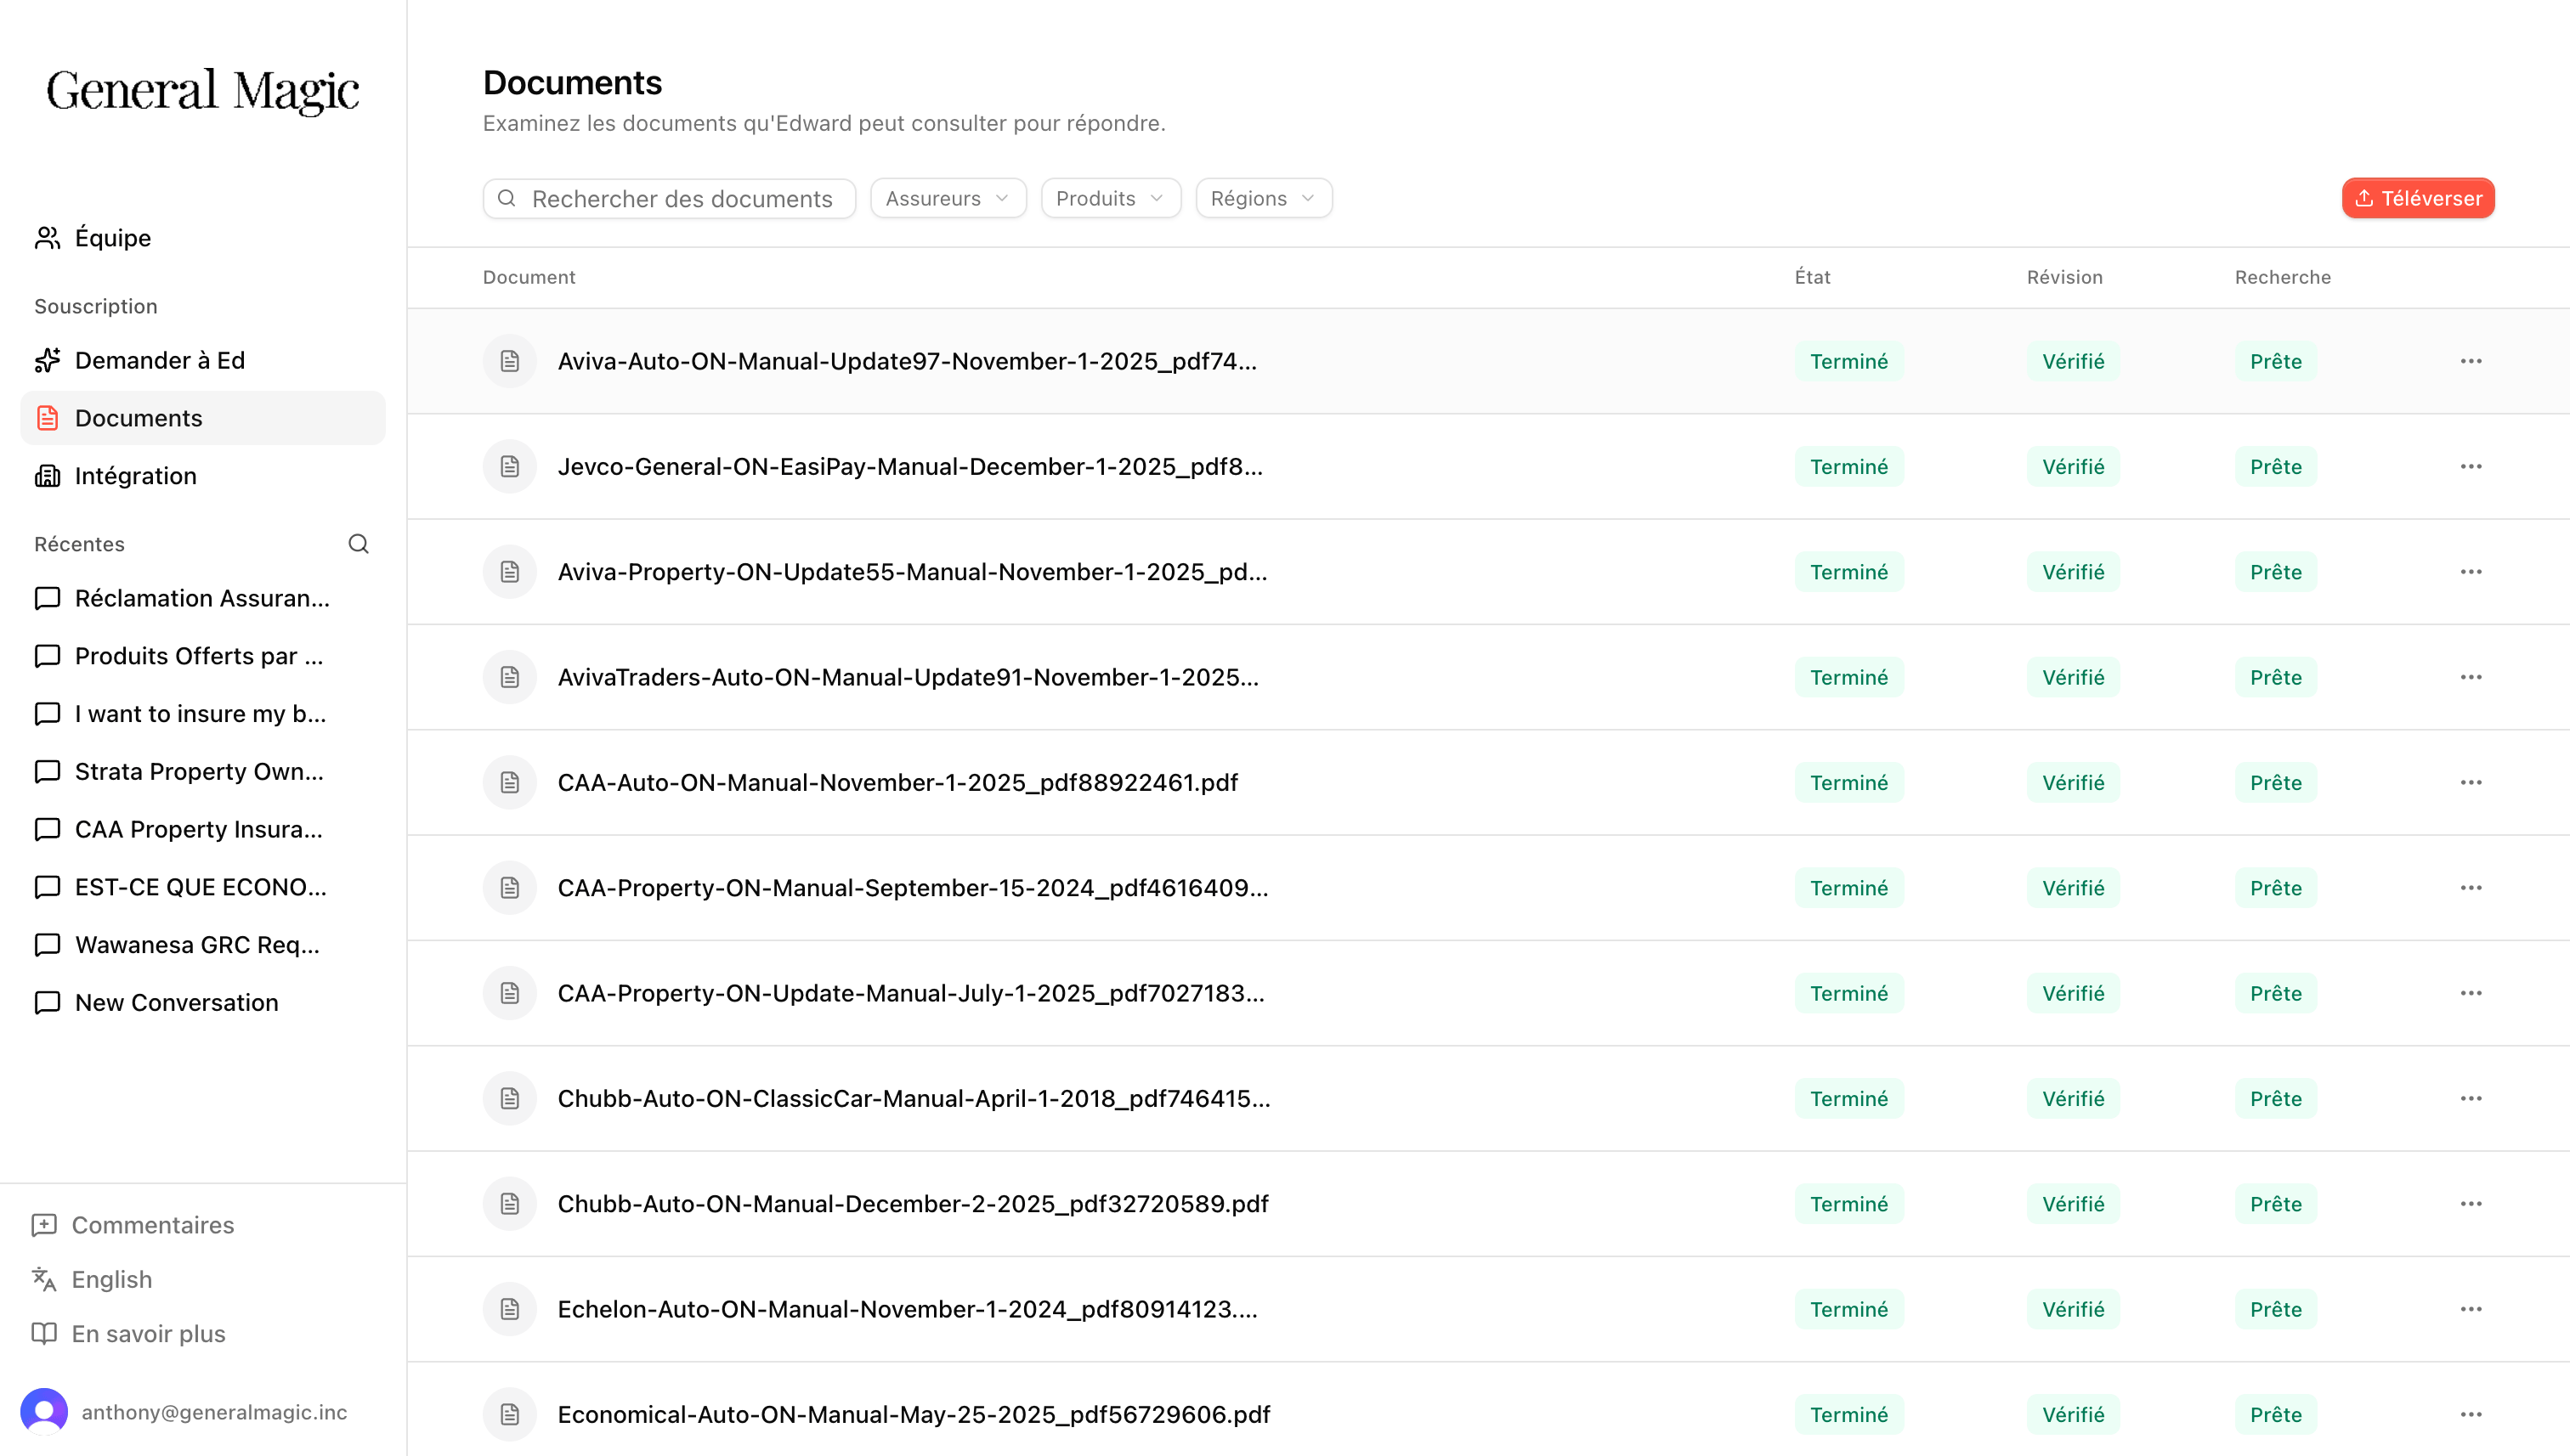
Task: Click Prête badge of CAA-Auto-ON-Manual-November row
Action: pos(2276,783)
